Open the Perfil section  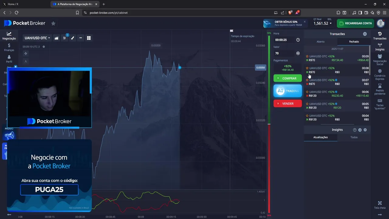tap(9, 59)
